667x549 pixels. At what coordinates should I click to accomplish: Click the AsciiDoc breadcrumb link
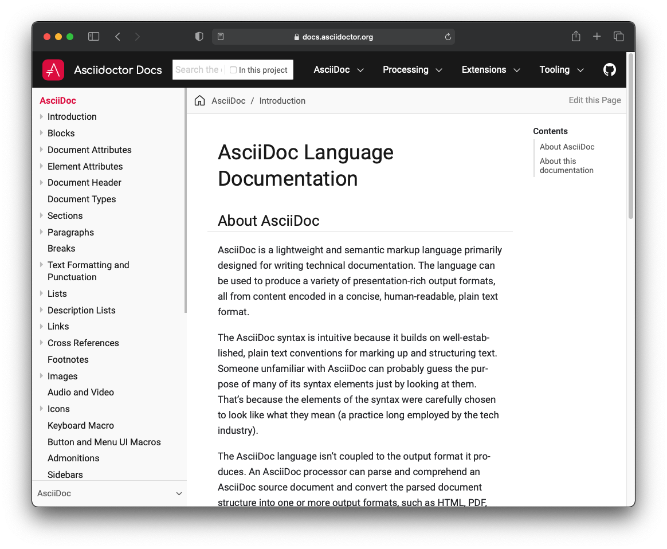(229, 101)
